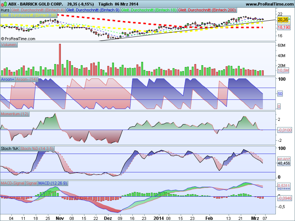Click the Stoch %D (14 3 5) label
The width and height of the screenshot is (295, 221).
[x=37, y=148]
